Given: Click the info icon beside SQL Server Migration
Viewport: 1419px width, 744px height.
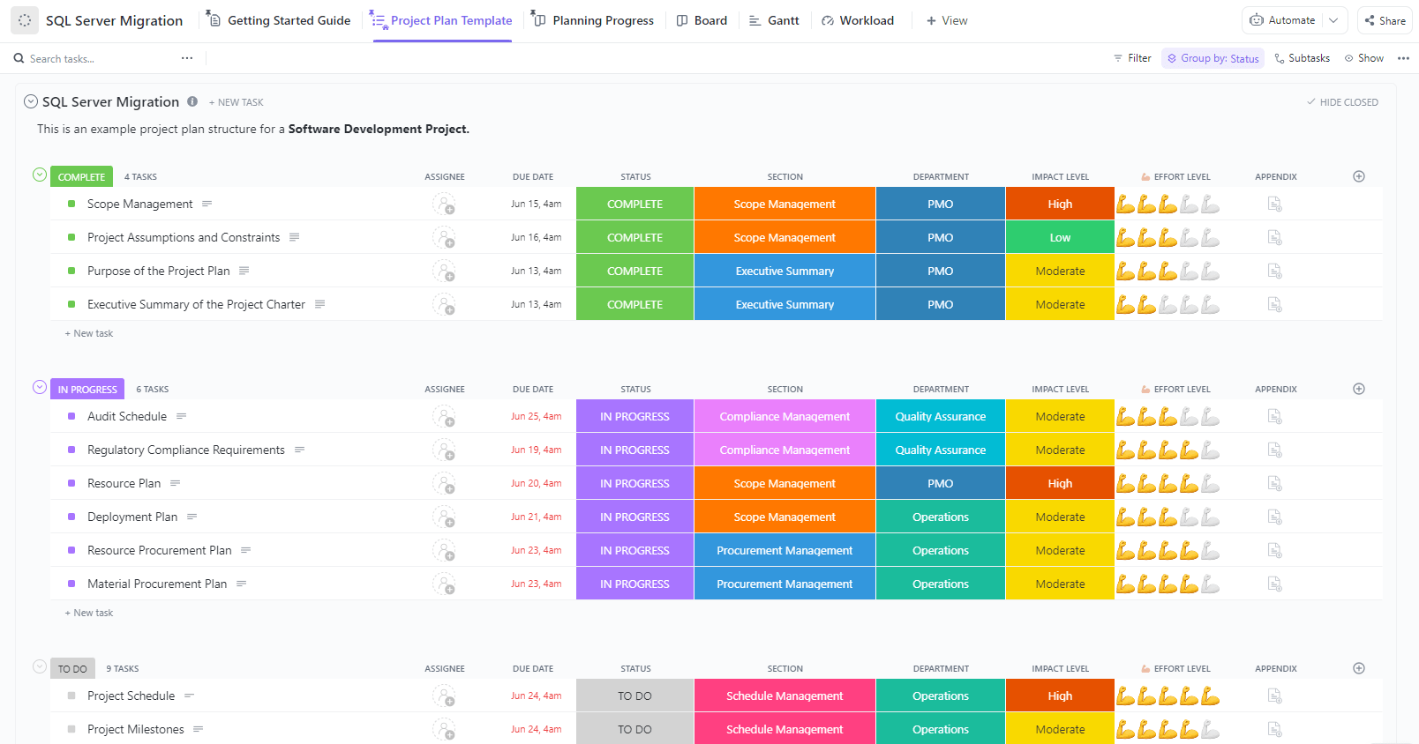Looking at the screenshot, I should (x=192, y=101).
